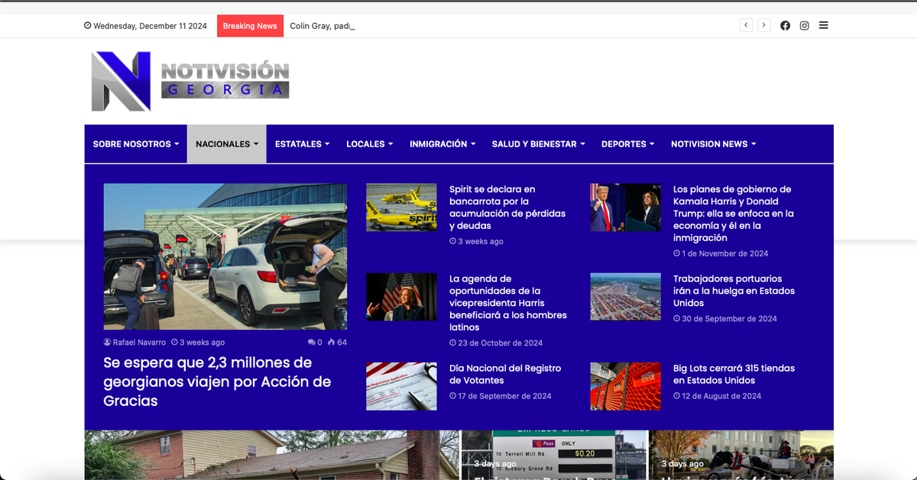
Task: Click previous breaking news arrow
Action: 746,26
